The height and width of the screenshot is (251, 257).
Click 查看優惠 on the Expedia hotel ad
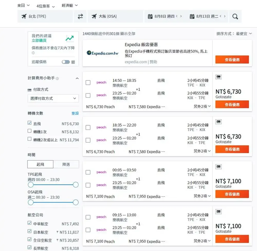point(232,60)
